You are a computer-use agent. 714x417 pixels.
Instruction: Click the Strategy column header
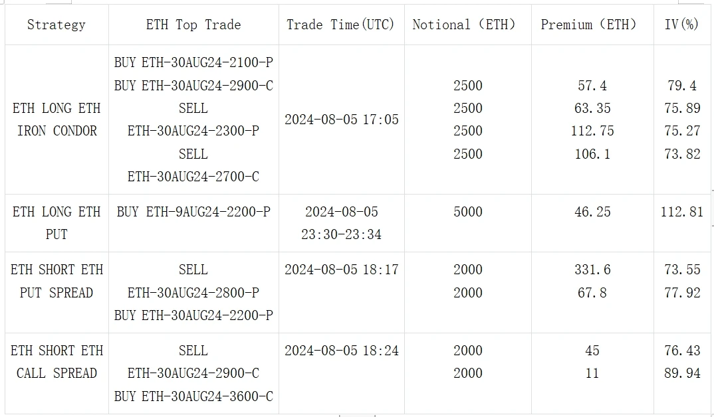click(x=57, y=25)
